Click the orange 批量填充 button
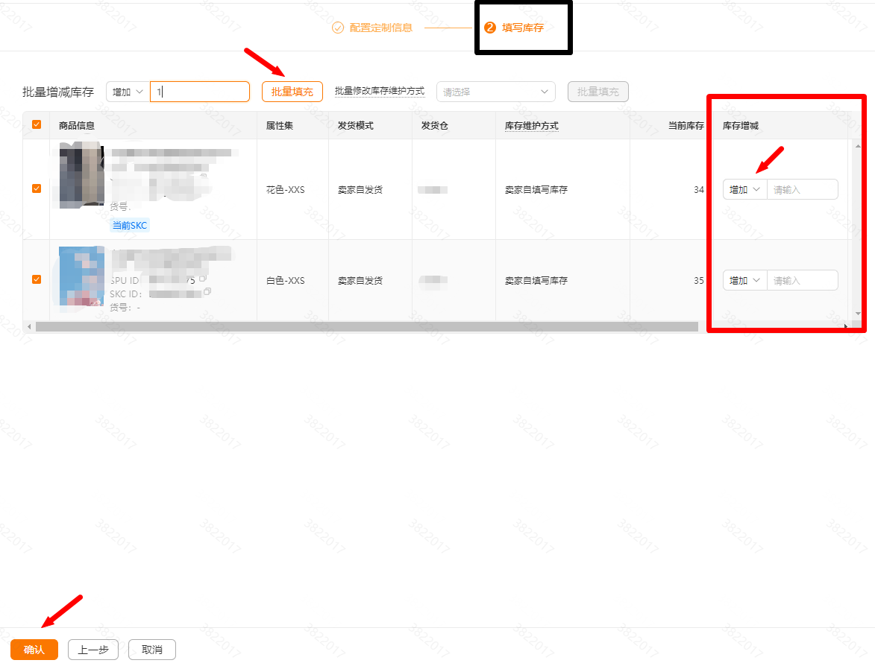 point(292,91)
